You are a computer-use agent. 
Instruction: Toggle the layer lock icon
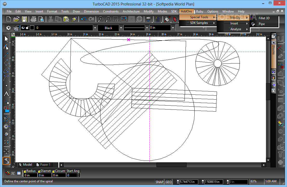point(27,28)
